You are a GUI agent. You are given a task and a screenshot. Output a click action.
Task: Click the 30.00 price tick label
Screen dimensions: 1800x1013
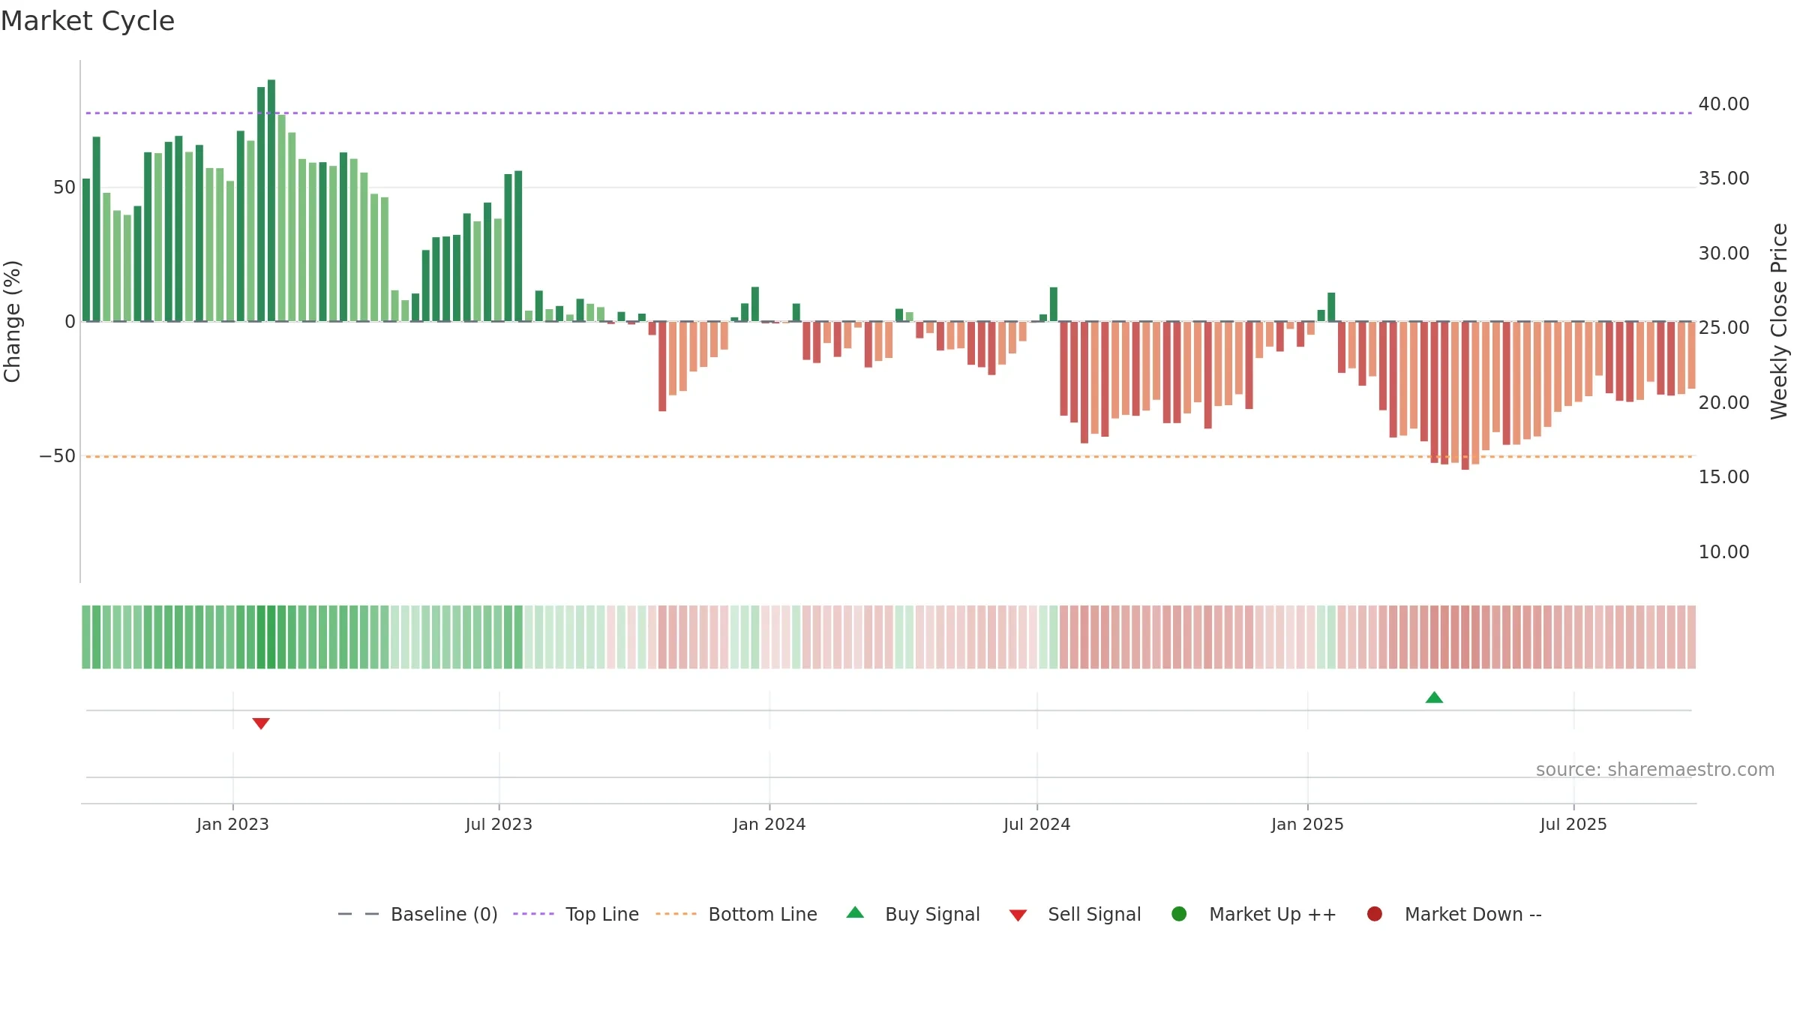click(x=1723, y=254)
